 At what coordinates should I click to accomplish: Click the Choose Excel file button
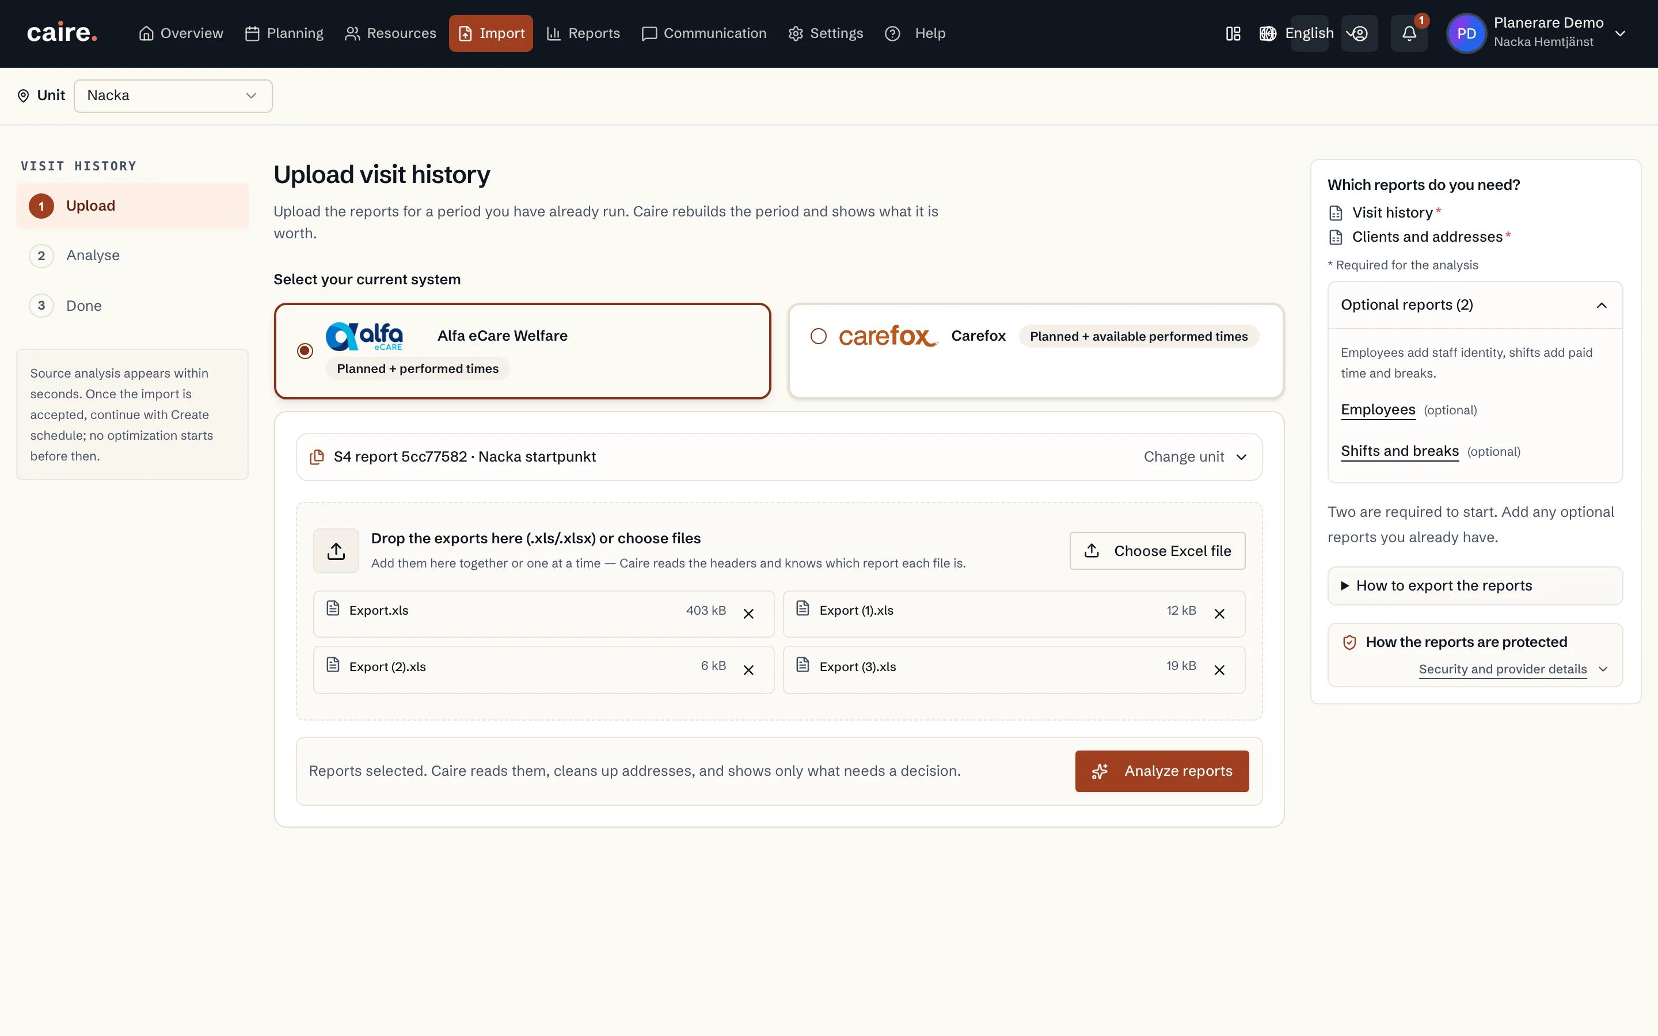[1157, 551]
